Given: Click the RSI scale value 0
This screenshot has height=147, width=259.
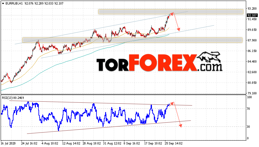Looking at the screenshot, I should [248, 138].
